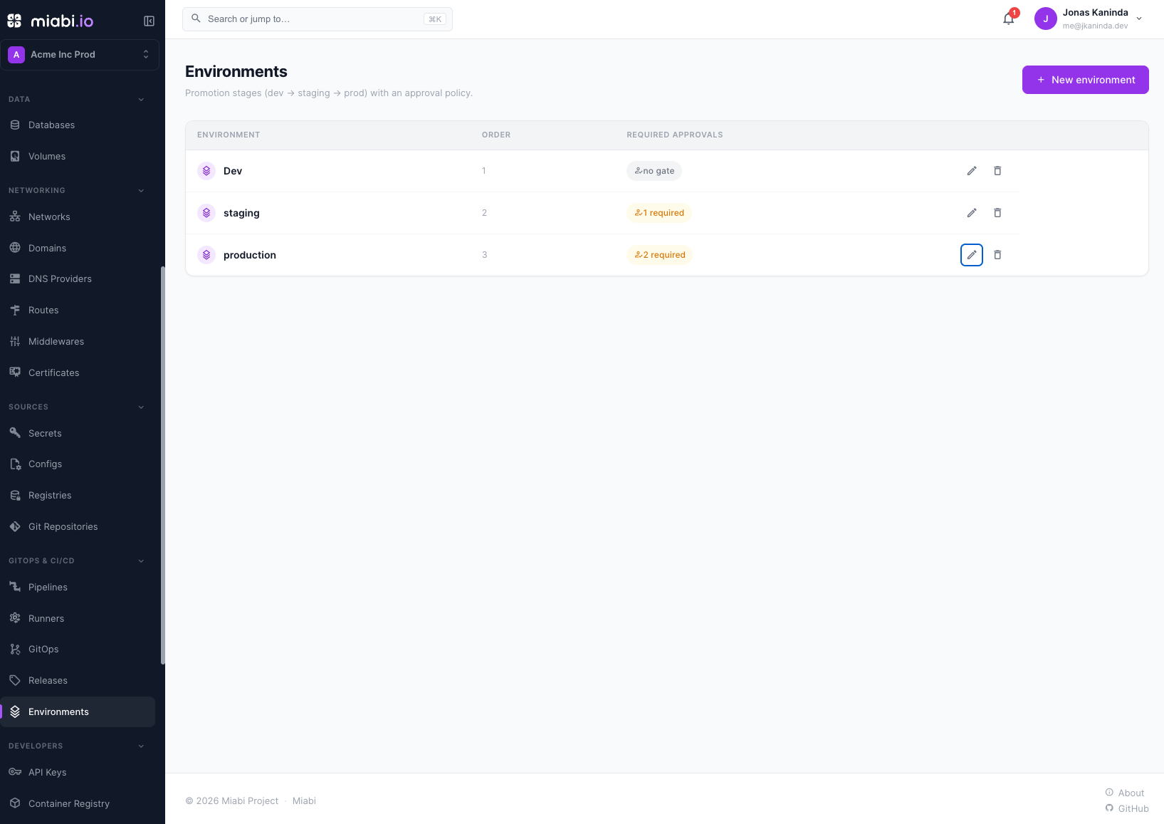Screen dimensions: 1164x824
Task: Open Middlewares page
Action: (78, 342)
